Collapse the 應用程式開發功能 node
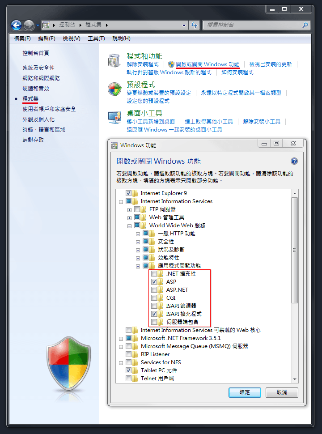This screenshot has width=322, height=434. (138, 266)
